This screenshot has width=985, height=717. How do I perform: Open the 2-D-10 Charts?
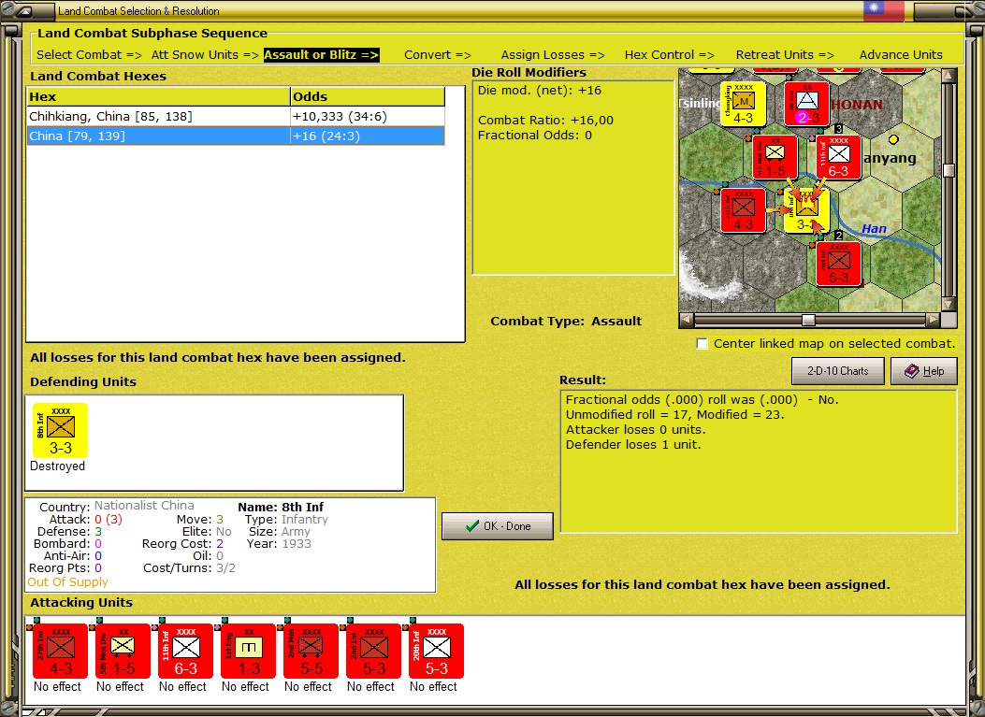(837, 371)
